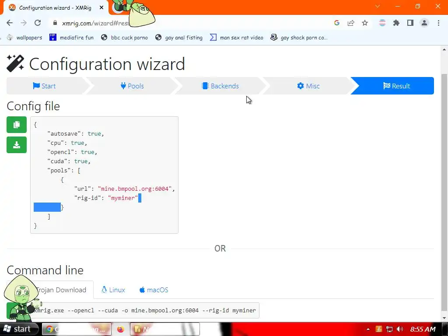The width and height of the screenshot is (448, 336).
Task: Open the wallpapers bookmark
Action: 24,38
